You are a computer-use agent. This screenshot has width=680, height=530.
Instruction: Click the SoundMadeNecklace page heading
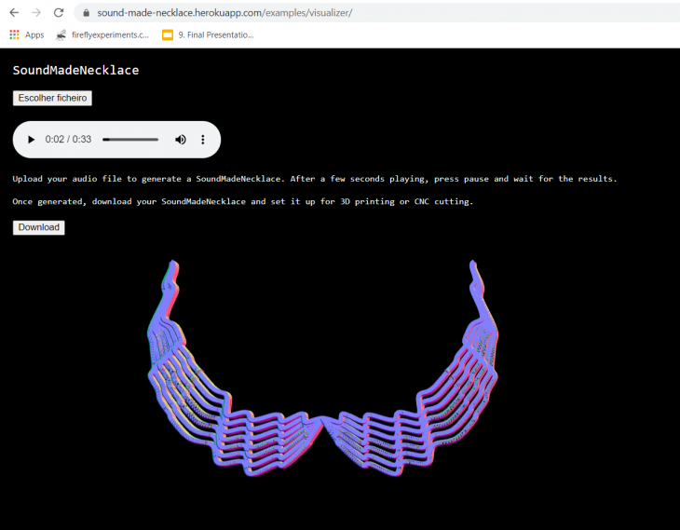75,70
